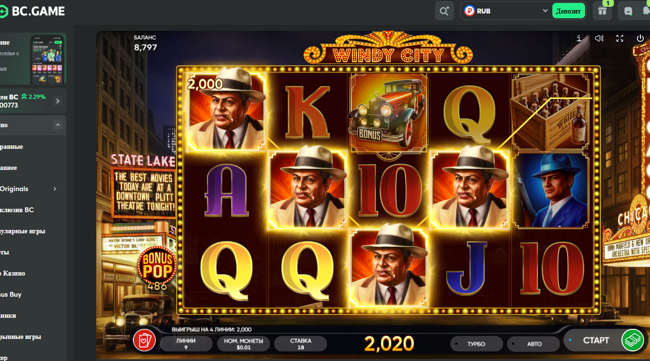The height and width of the screenshot is (361, 650).
Task: Expand the Originals submenu chevron
Action: tap(55, 189)
